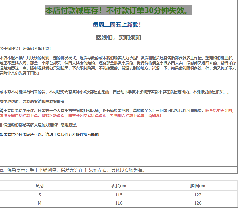Click the line 关于退换货！坏蛋妈不得不说
241x210 pixels.
tap(25, 49)
